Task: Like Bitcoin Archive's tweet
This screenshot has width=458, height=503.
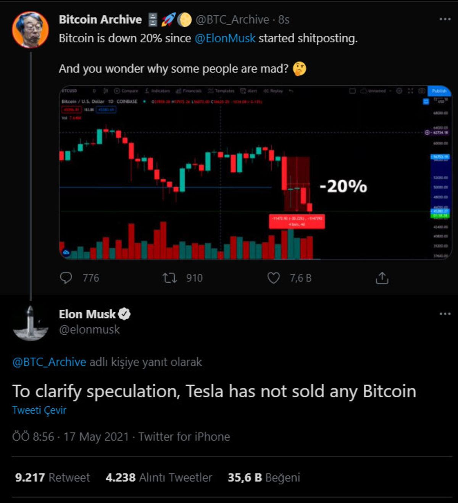Action: (274, 278)
